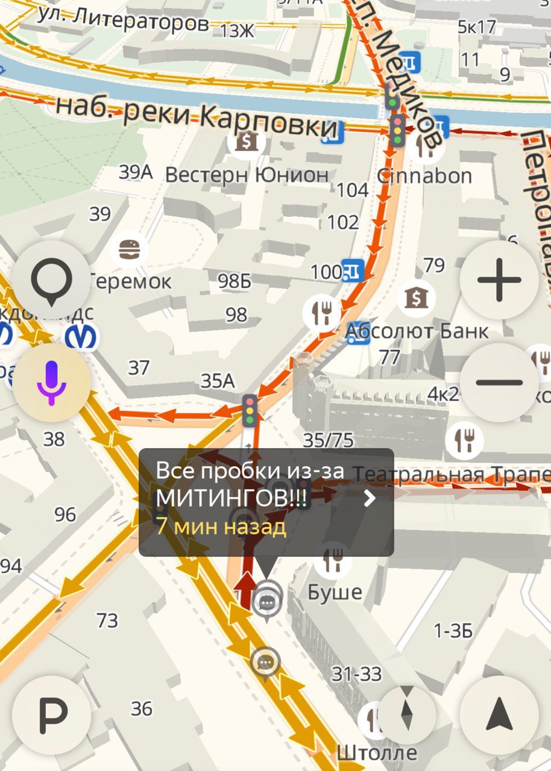551x771 pixels.
Task: Zoom out with the minus button
Action: click(x=499, y=382)
